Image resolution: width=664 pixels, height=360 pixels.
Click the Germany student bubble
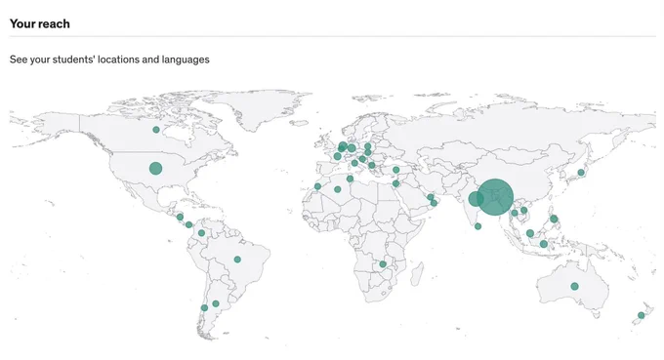coord(352,148)
